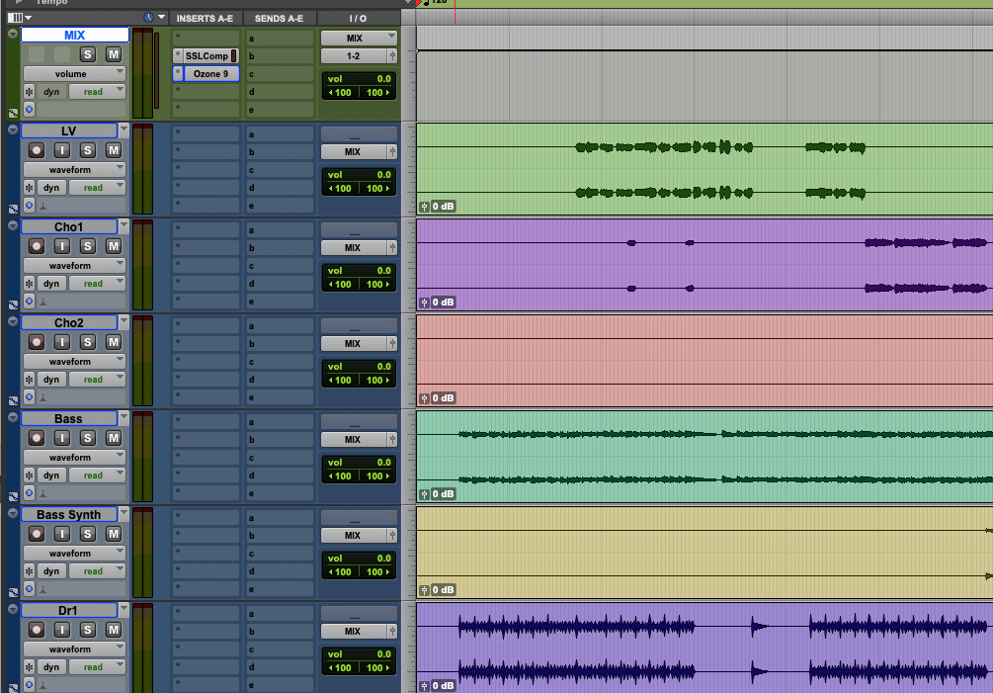
Task: Click the I/O column header
Action: pyautogui.click(x=358, y=19)
